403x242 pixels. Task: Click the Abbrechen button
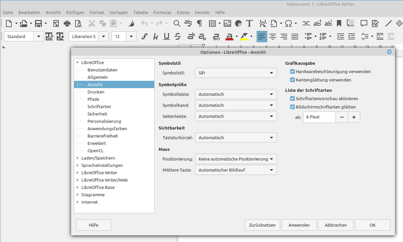pyautogui.click(x=336, y=225)
